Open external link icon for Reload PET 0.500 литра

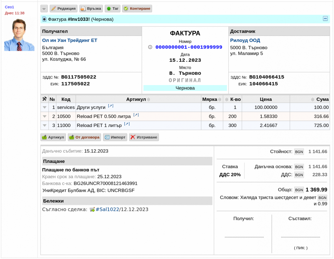click(x=136, y=115)
